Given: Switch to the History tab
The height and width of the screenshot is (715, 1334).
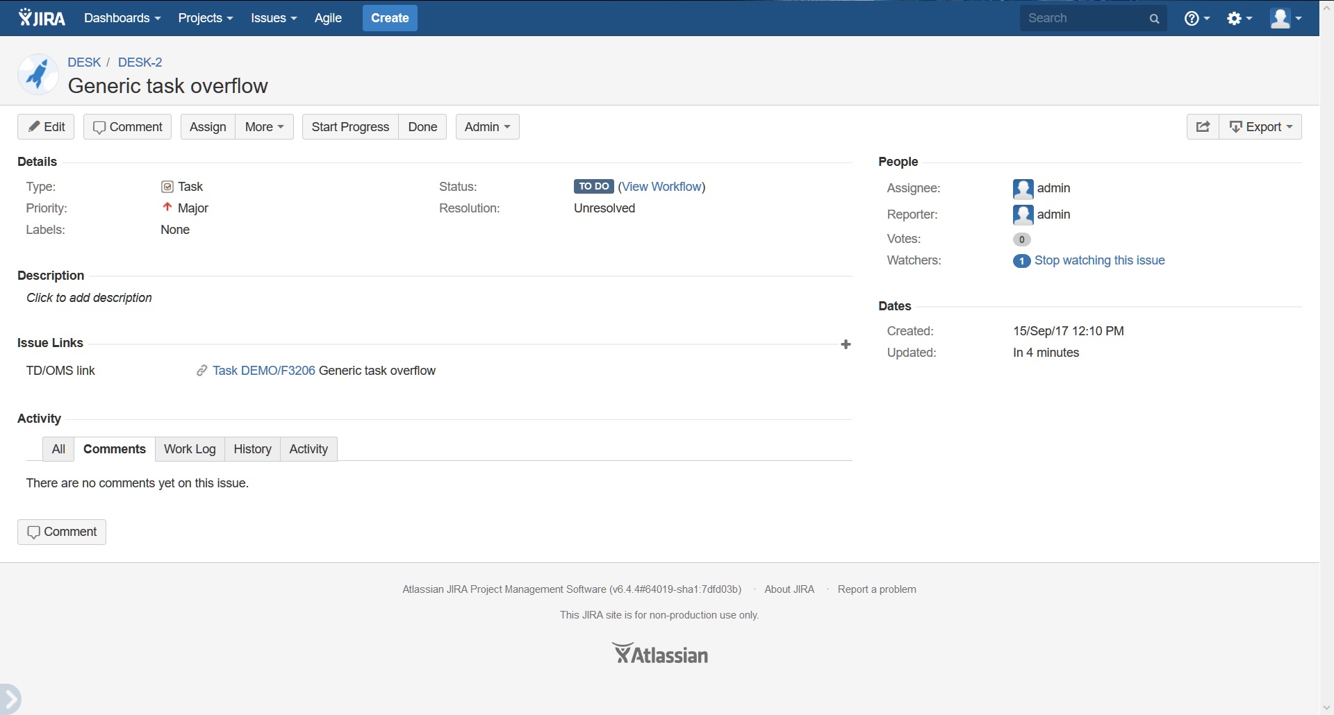Looking at the screenshot, I should point(252,449).
